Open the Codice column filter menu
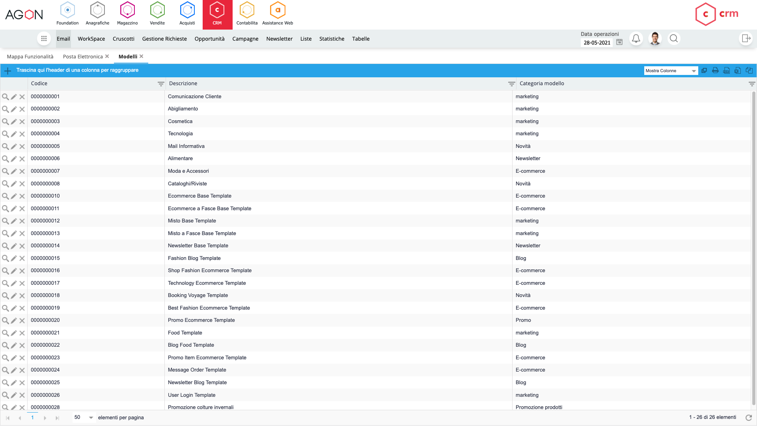 tap(161, 84)
